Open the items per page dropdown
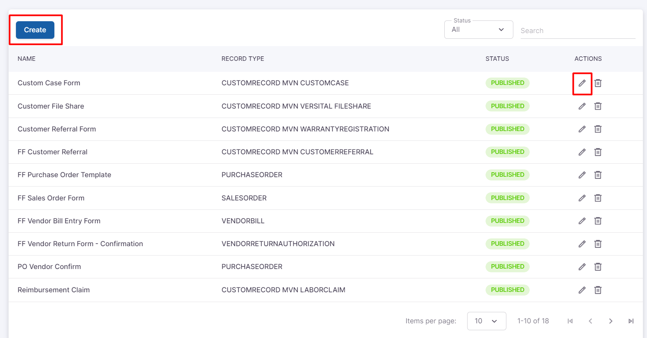This screenshot has height=338, width=647. (486, 321)
